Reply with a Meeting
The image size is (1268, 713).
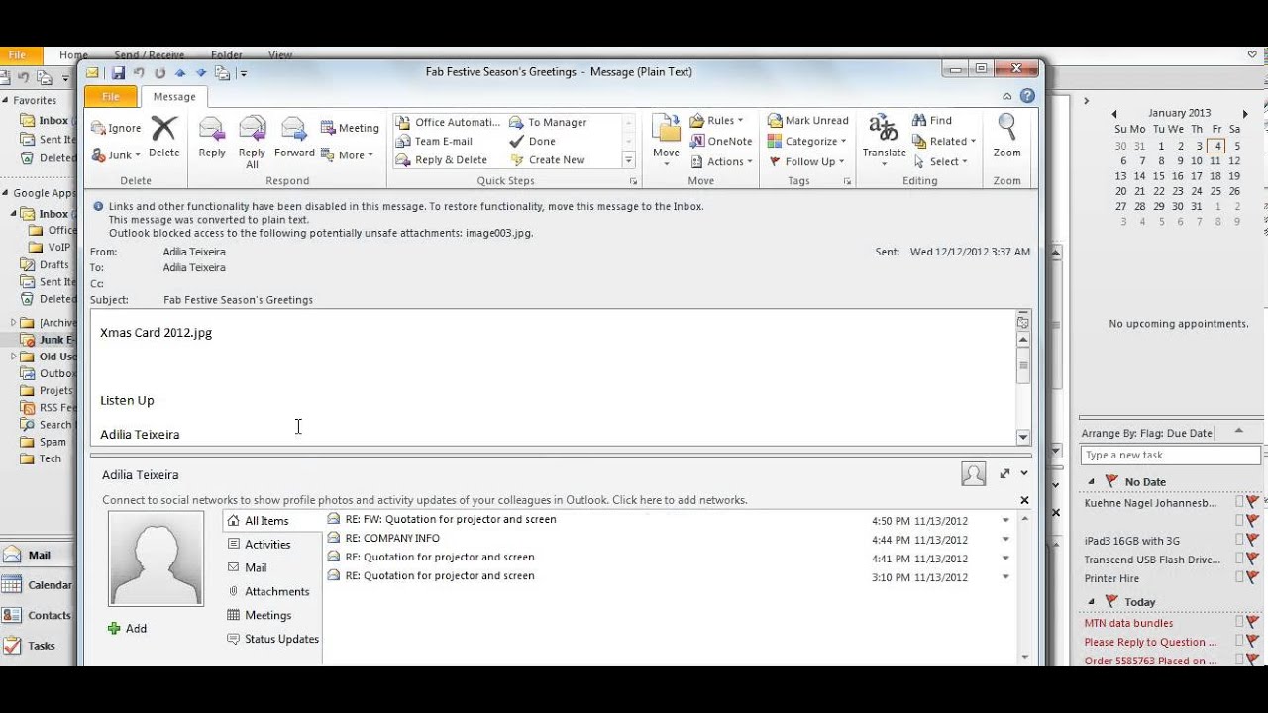350,128
